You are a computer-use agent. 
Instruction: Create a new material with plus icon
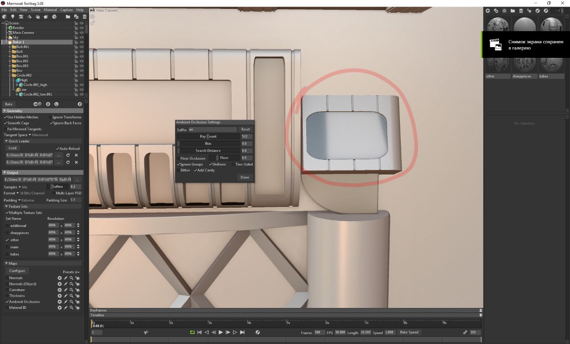[x=488, y=11]
